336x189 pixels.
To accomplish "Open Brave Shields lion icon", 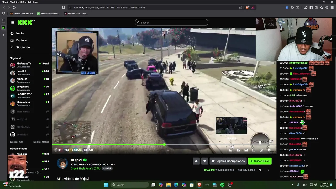I will (247, 8).
